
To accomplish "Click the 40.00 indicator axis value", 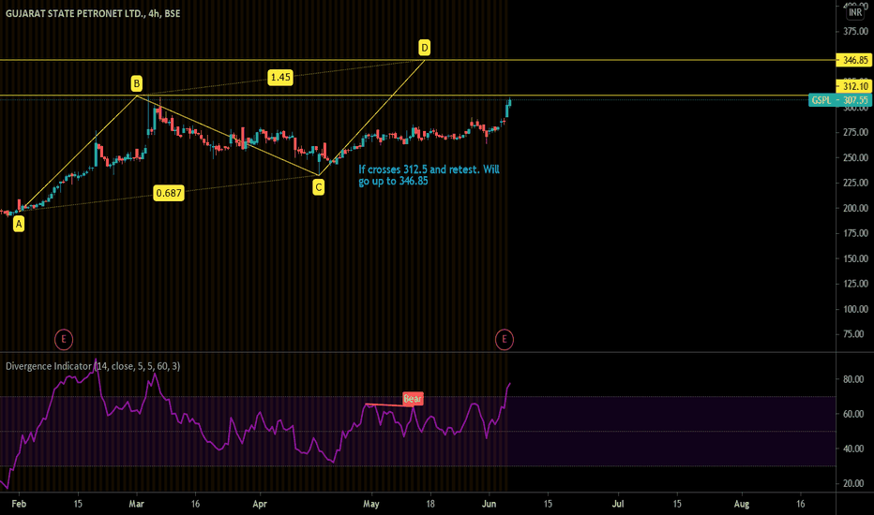I will [x=853, y=449].
